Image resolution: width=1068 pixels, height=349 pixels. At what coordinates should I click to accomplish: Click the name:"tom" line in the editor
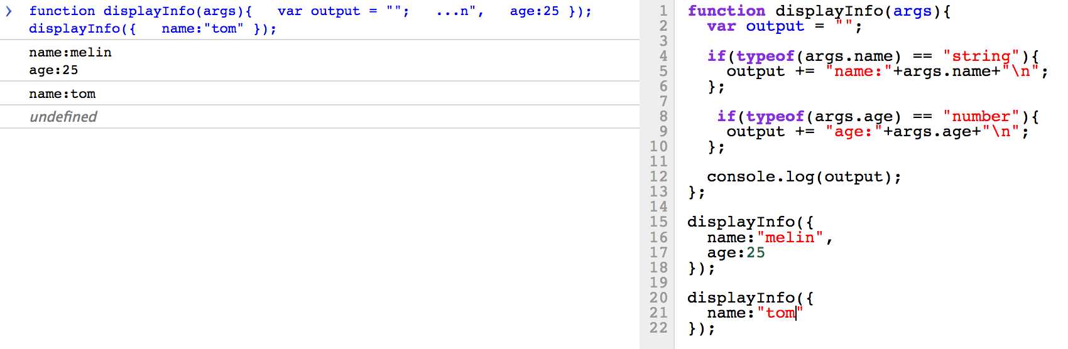pos(755,313)
